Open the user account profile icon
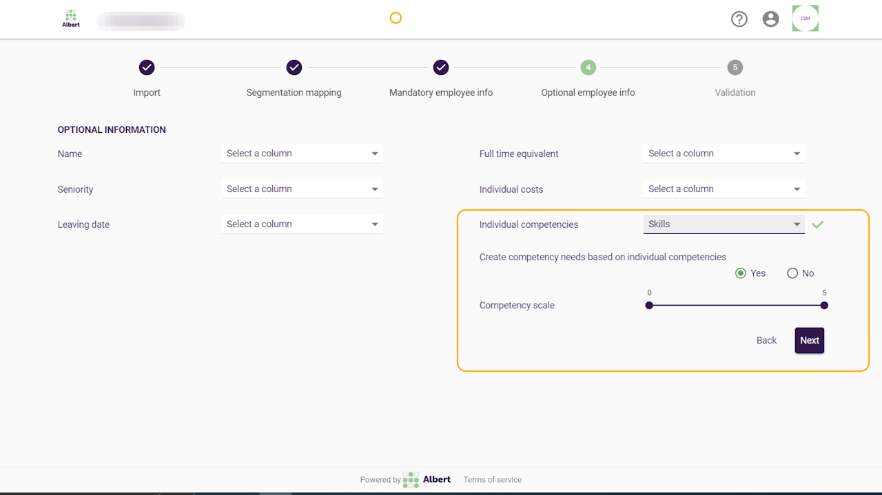This screenshot has width=882, height=495. [770, 19]
